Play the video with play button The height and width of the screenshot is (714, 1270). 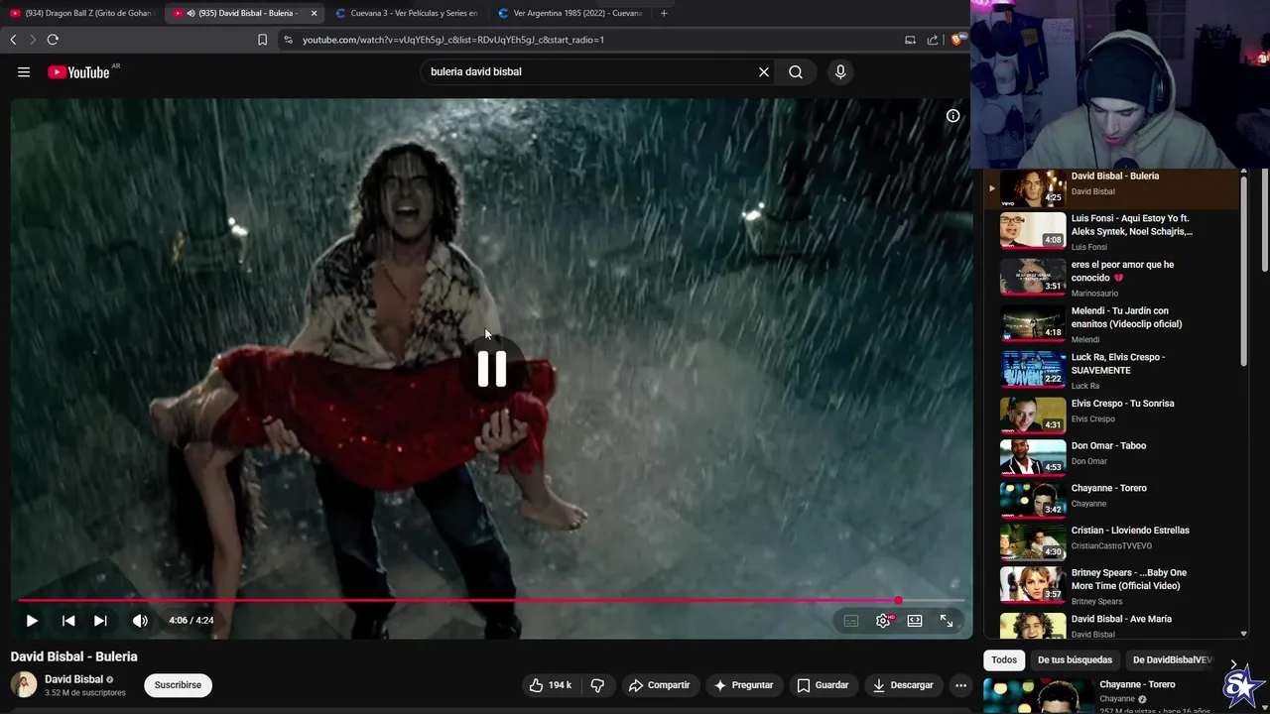[x=32, y=621]
